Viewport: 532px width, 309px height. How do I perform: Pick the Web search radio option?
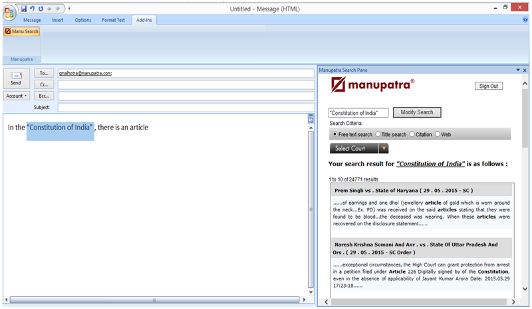click(x=438, y=134)
